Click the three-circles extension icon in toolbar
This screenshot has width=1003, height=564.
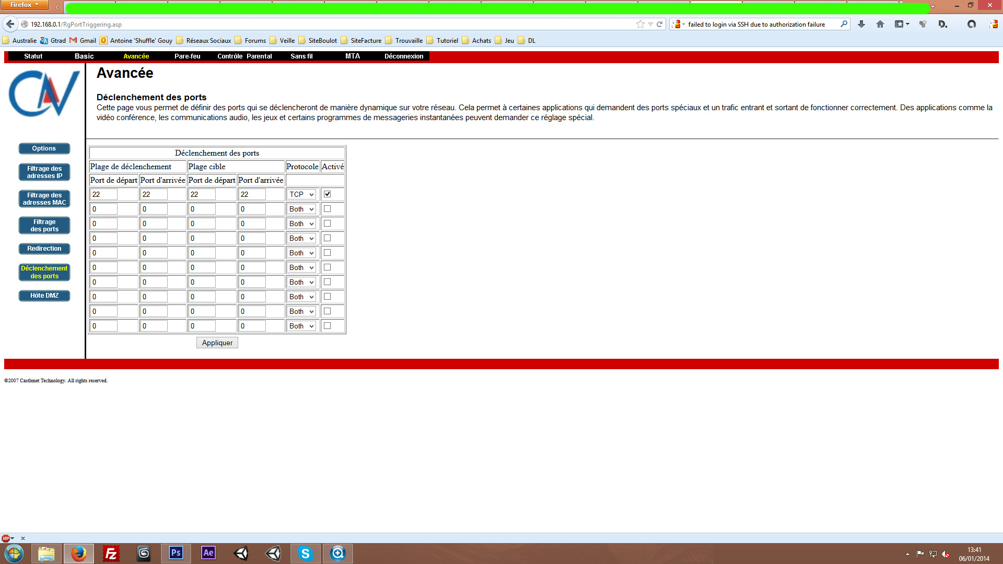pyautogui.click(x=923, y=24)
